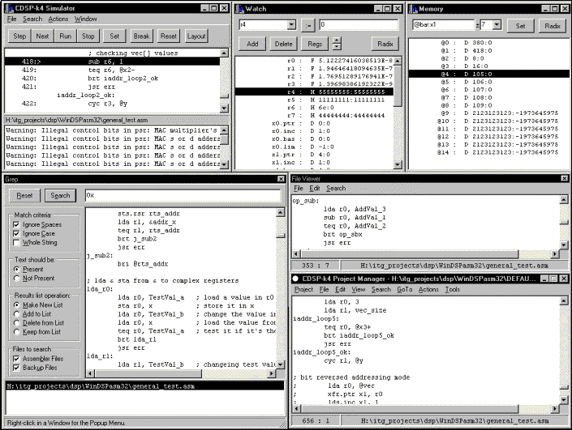Open the Search menu in Simulator
The width and height of the screenshot is (572, 430).
32,19
